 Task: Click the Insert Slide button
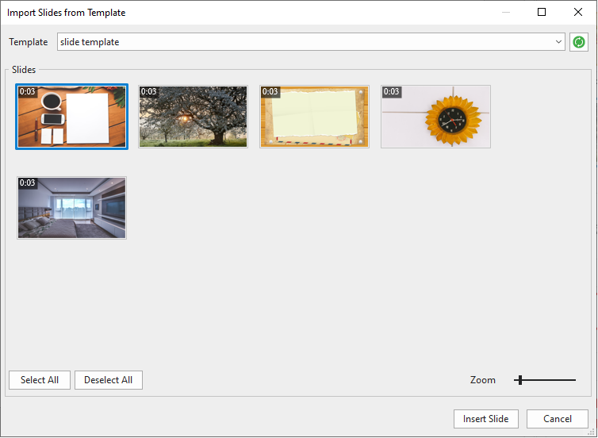click(x=486, y=419)
